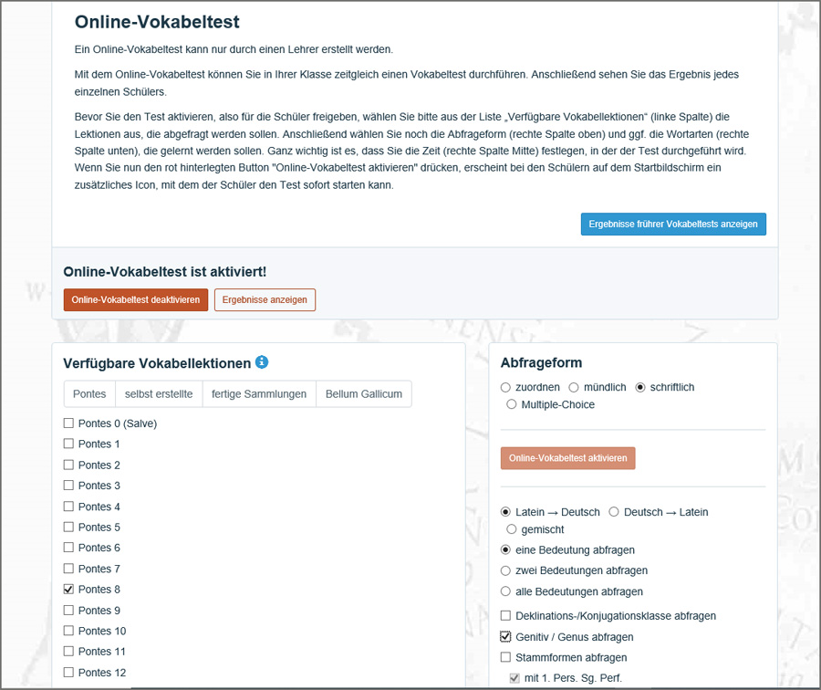Tick the Pontes 2 checkbox
This screenshot has height=690, width=821.
point(68,465)
